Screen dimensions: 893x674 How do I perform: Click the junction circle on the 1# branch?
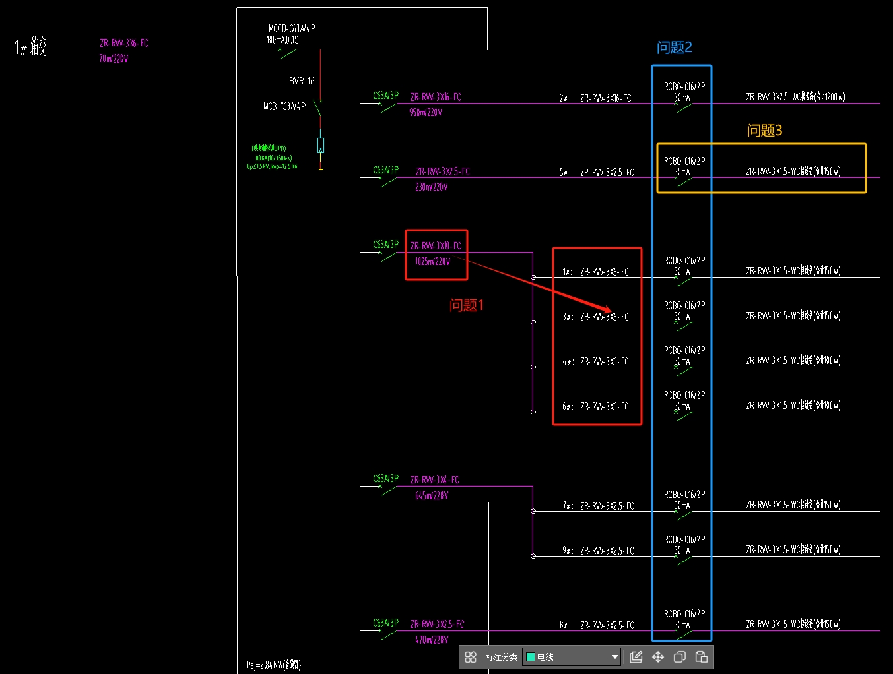click(533, 278)
